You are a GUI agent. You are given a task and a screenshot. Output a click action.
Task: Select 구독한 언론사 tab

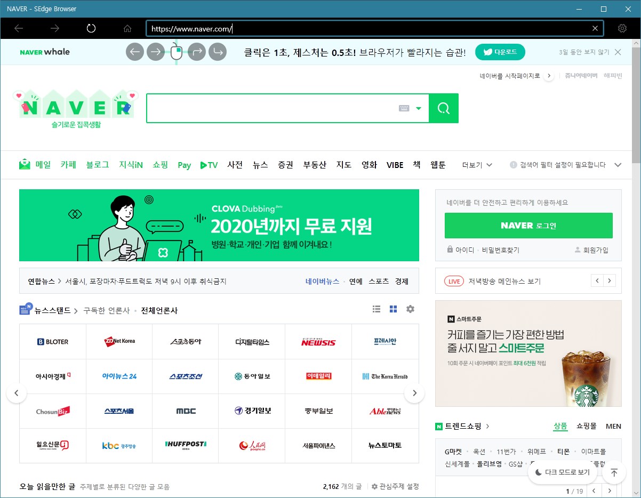point(107,310)
